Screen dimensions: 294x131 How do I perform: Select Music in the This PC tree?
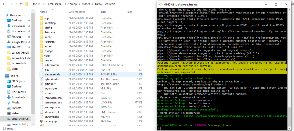[x=16, y=103]
